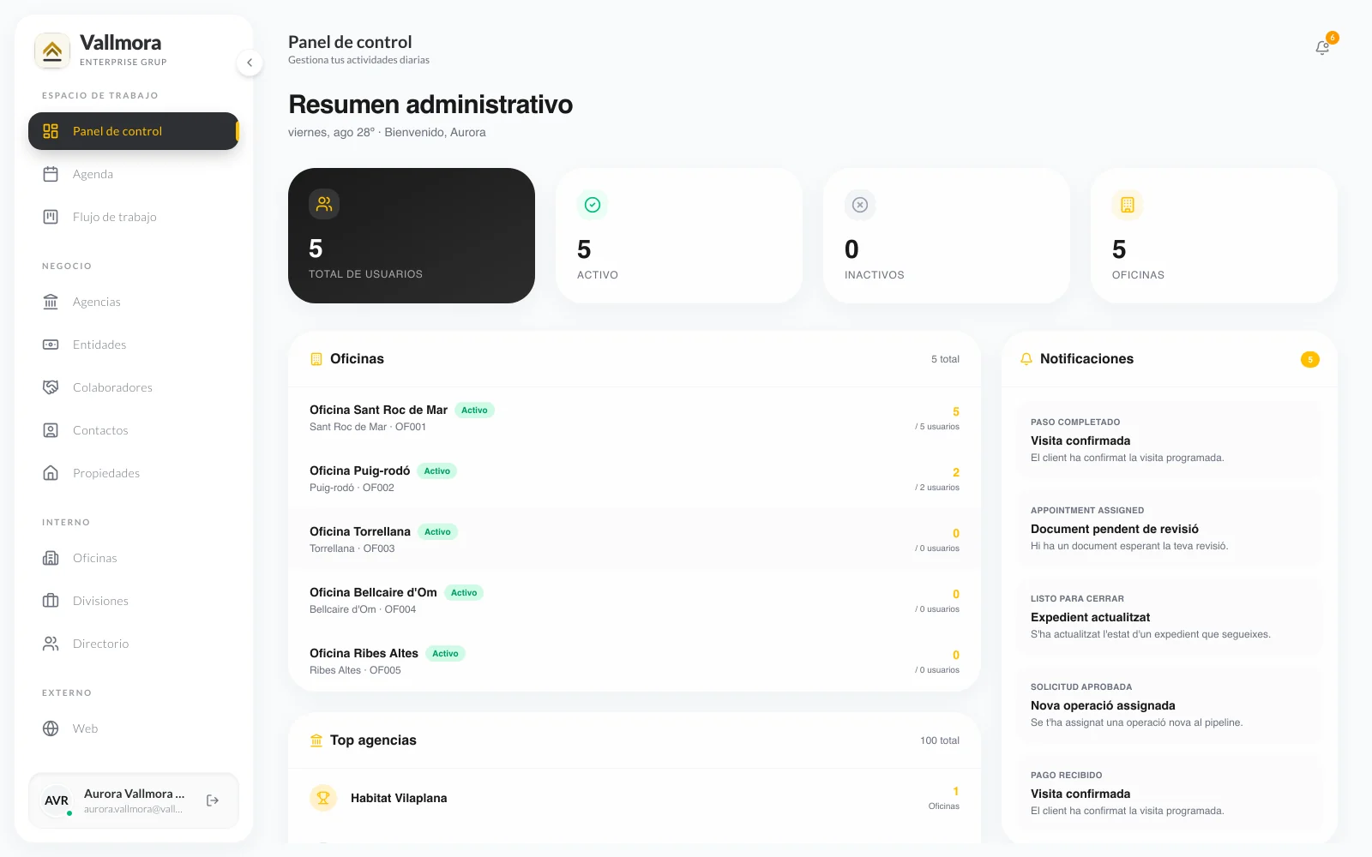Open the Nova operació assignada notification
The height and width of the screenshot is (857, 1372).
1170,704
